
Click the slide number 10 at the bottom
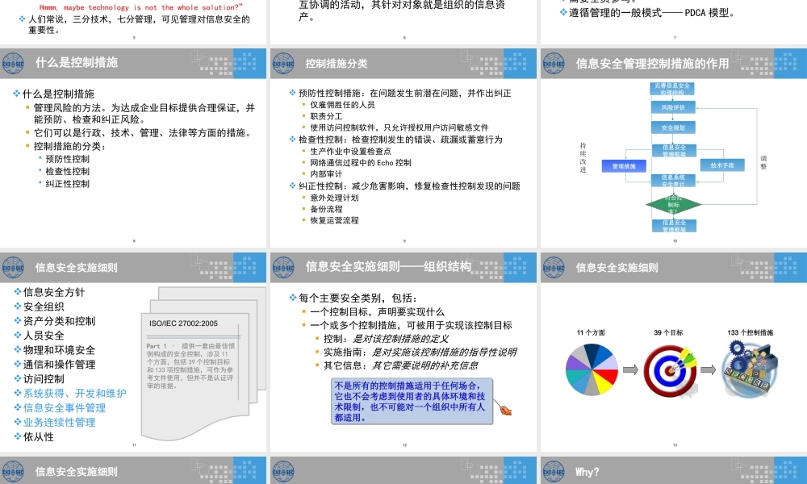coord(674,241)
